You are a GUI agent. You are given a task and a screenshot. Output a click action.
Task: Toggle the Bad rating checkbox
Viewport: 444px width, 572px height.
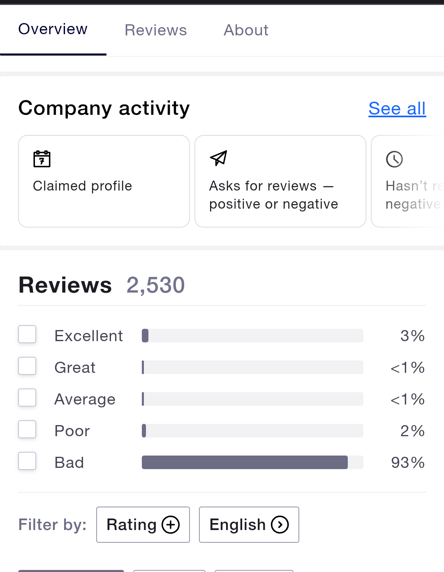[x=27, y=461]
